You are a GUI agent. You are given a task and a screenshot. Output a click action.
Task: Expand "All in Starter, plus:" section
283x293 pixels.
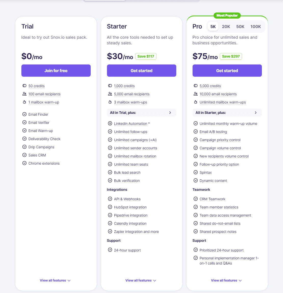coord(227,113)
